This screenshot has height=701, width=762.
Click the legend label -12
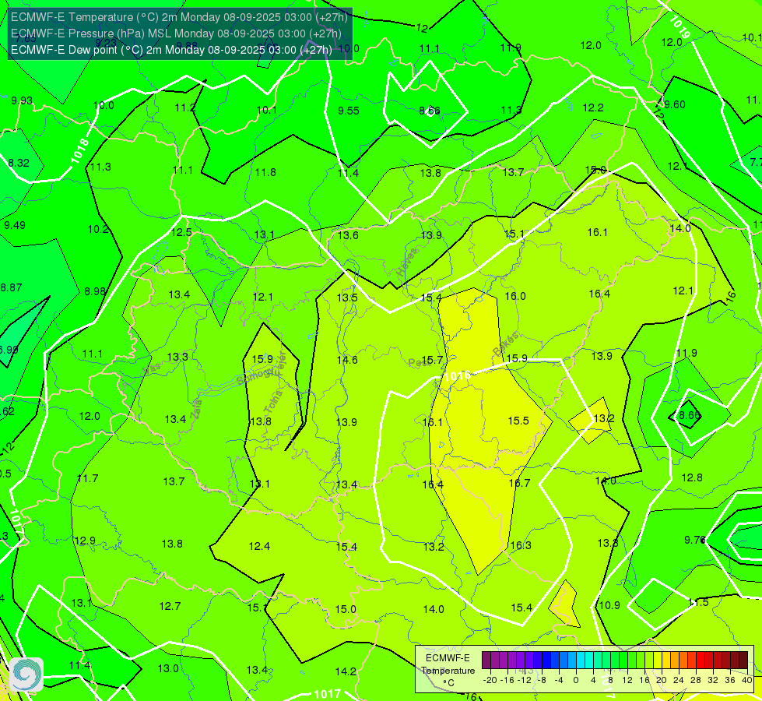tap(525, 680)
